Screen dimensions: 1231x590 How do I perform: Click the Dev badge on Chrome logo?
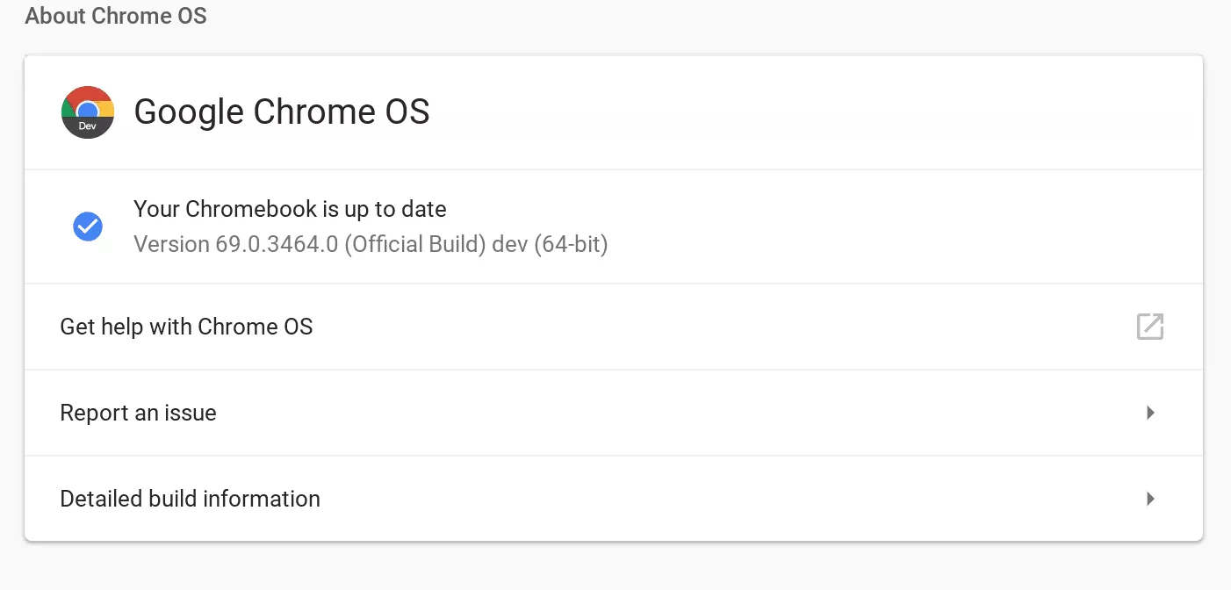pos(88,126)
